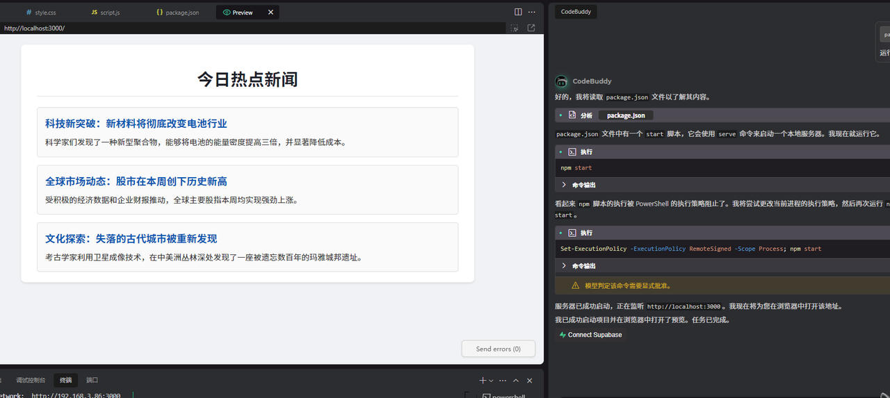
Task: Maximize the terminal panel with up chevron
Action: tap(516, 381)
